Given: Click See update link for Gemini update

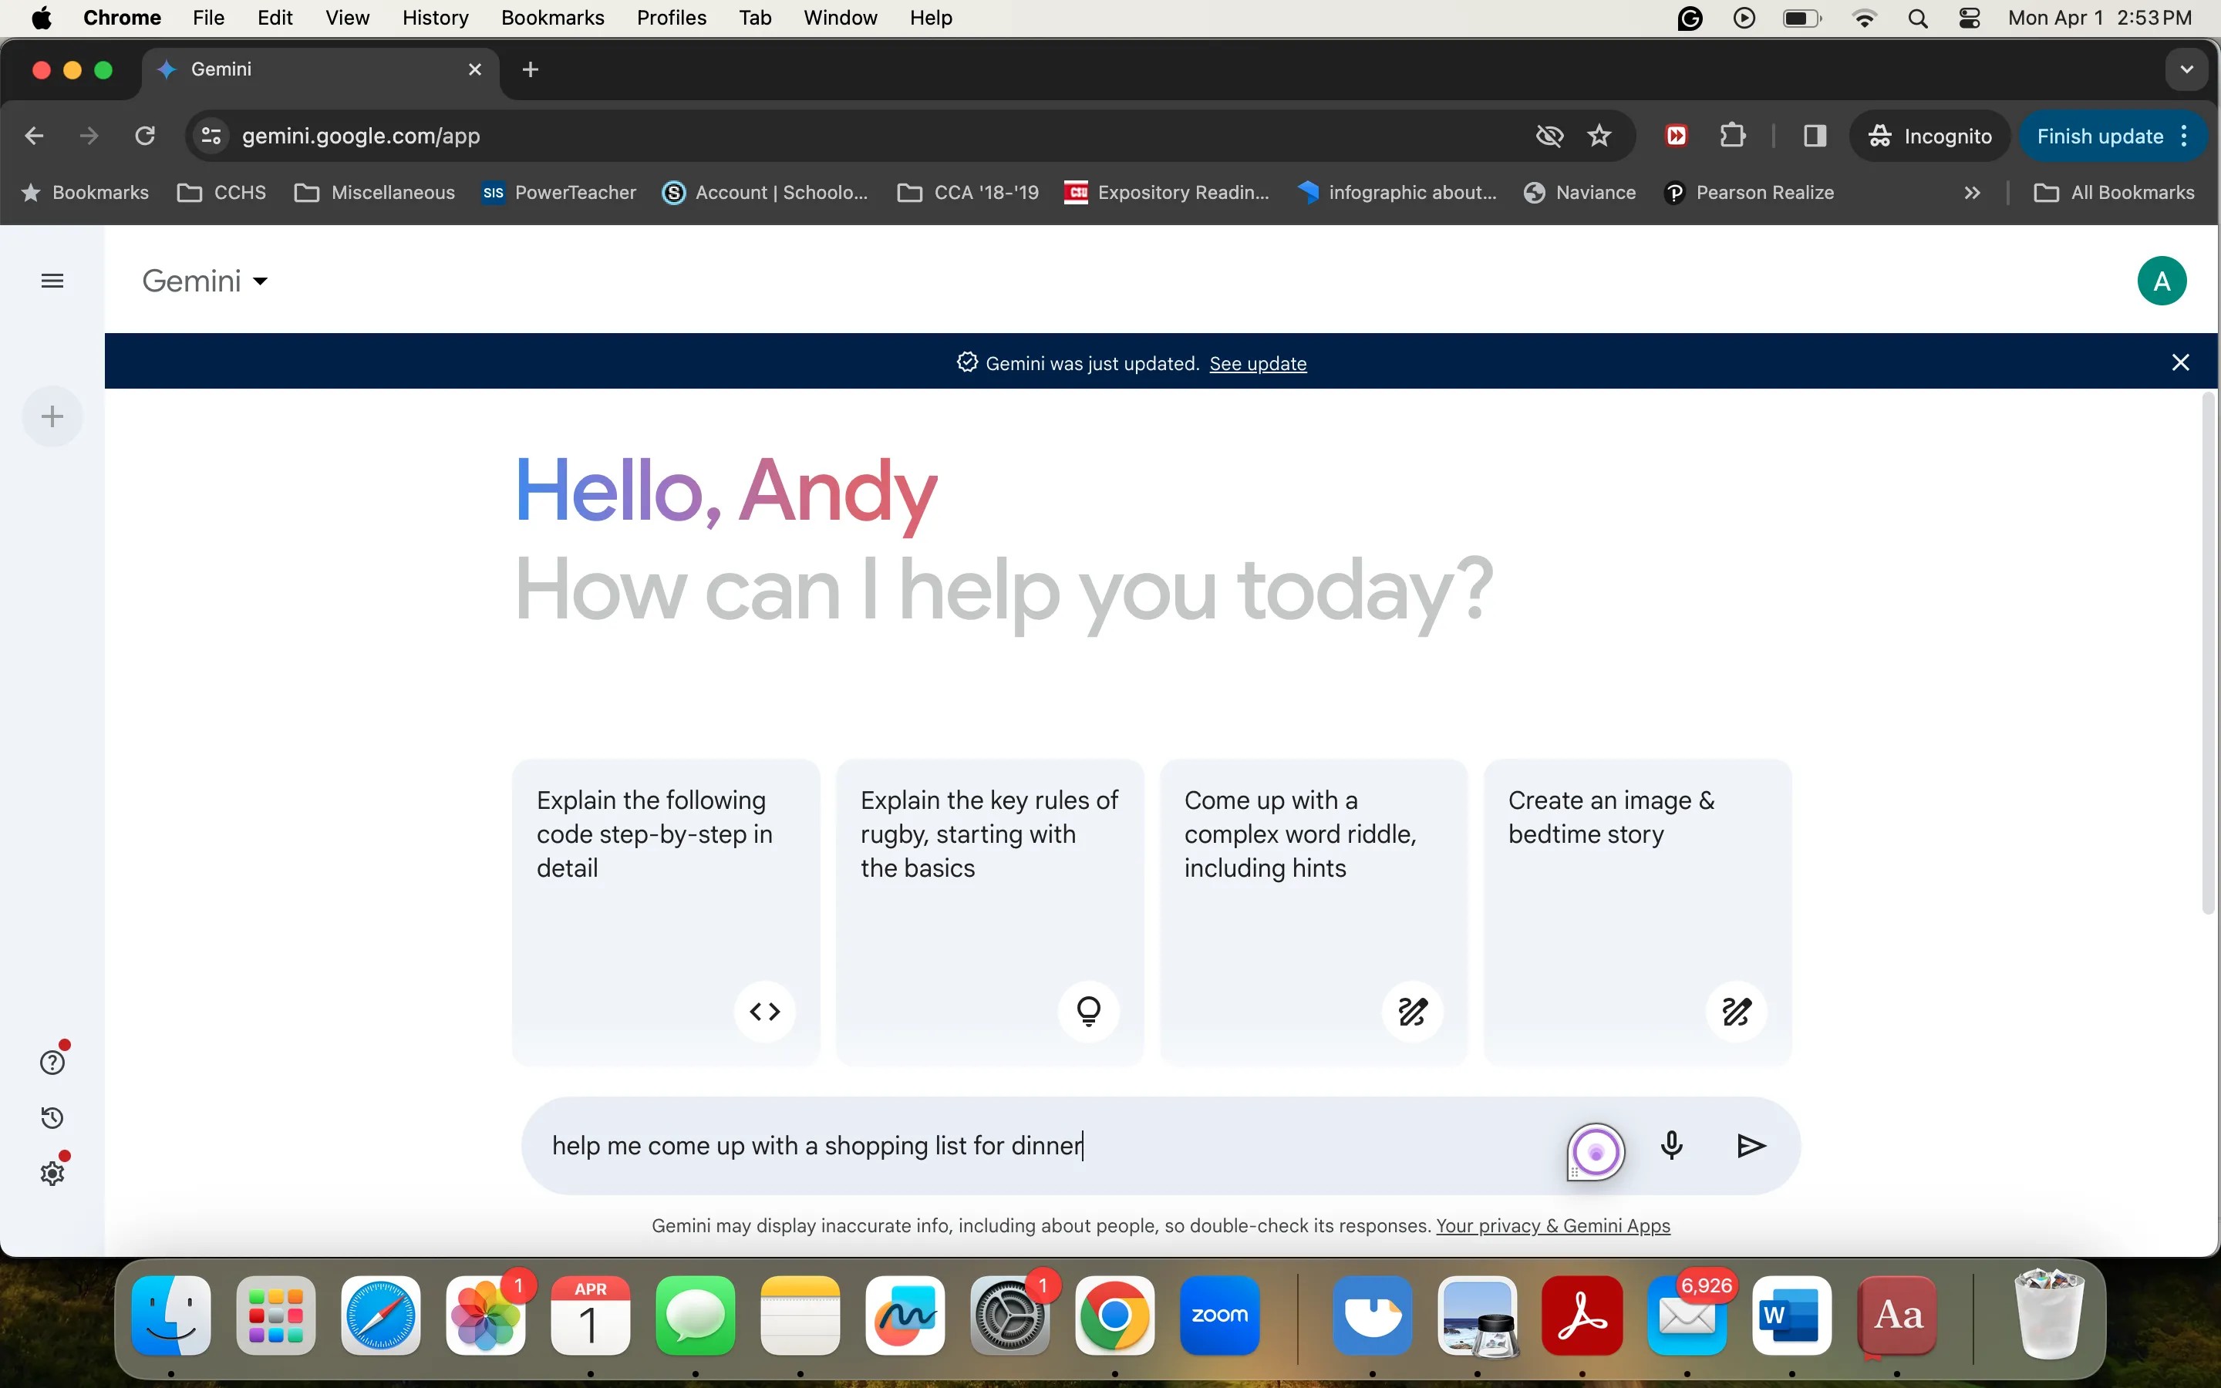Looking at the screenshot, I should tap(1257, 363).
